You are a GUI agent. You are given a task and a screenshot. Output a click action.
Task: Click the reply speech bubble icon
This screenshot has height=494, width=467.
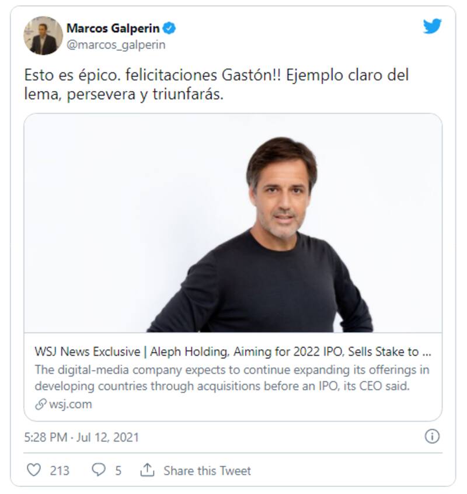coord(99,470)
